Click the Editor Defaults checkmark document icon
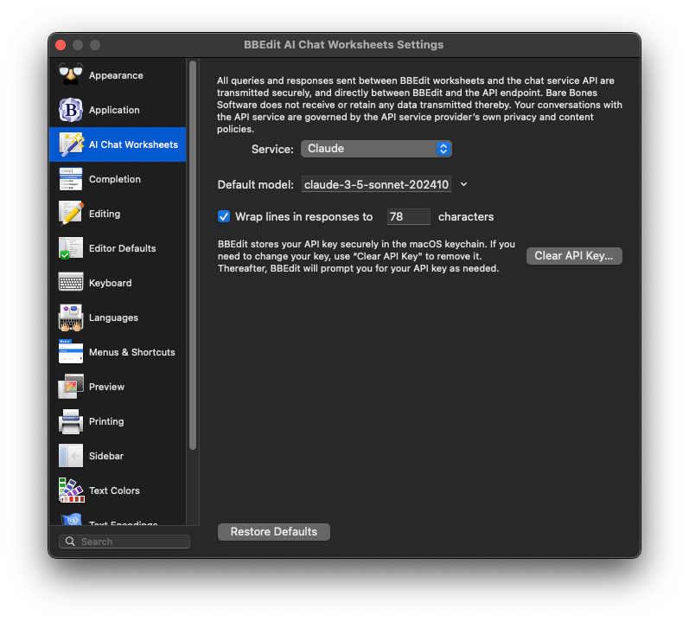Image resolution: width=689 pixels, height=622 pixels. click(x=71, y=248)
